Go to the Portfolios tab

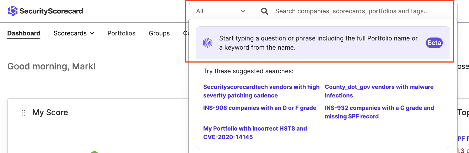pos(121,33)
